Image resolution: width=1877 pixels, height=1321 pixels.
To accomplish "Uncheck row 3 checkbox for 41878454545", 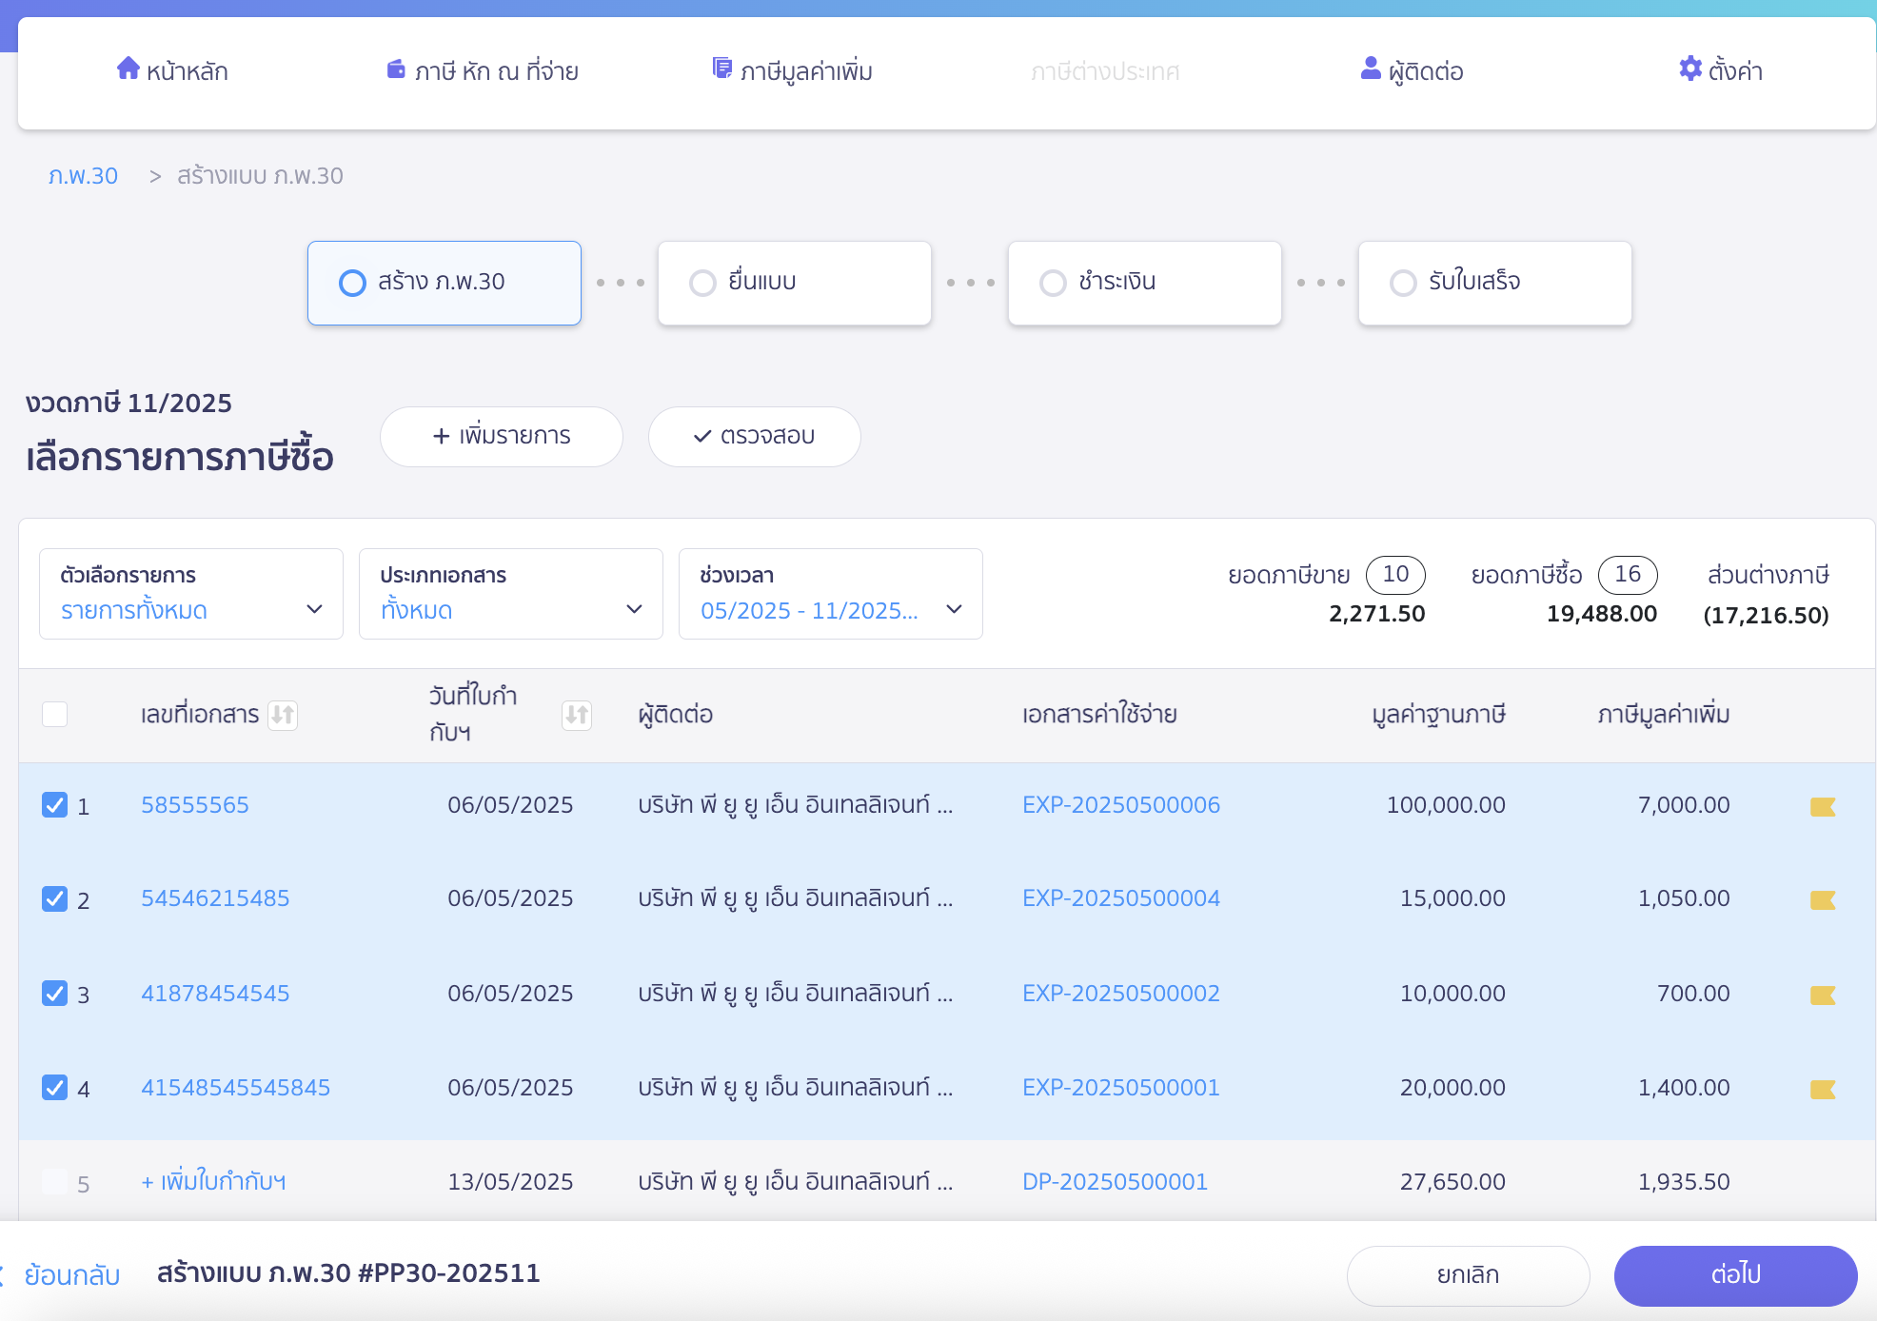I will 55,994.
